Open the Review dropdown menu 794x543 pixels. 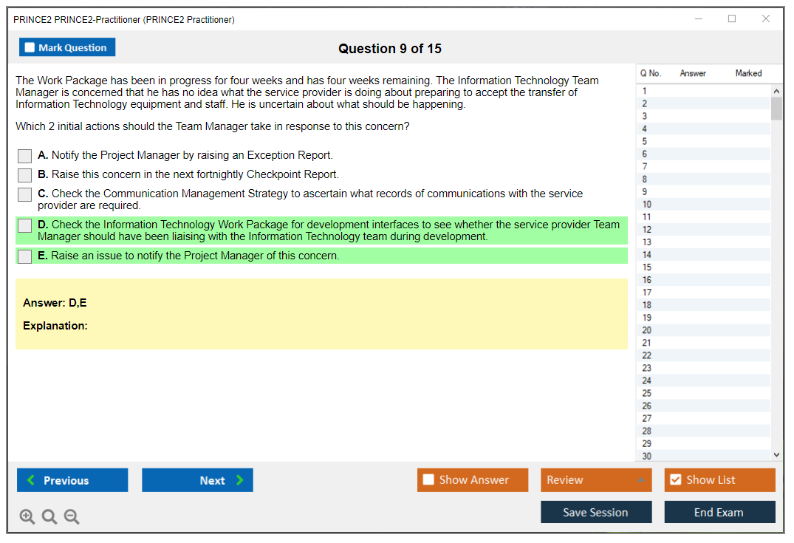[595, 480]
